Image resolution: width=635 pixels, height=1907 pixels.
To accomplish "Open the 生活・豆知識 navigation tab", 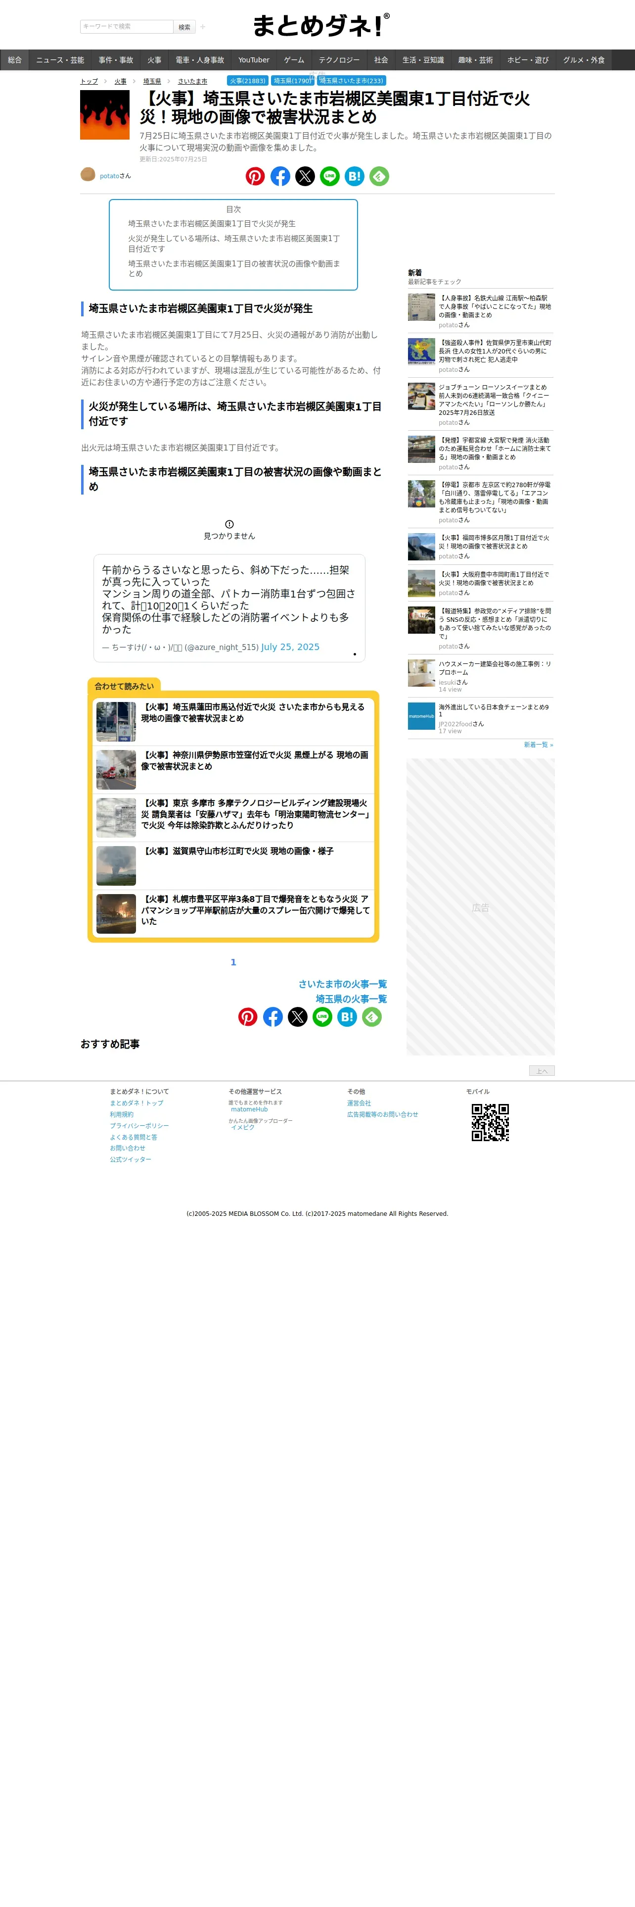I will pyautogui.click(x=423, y=60).
